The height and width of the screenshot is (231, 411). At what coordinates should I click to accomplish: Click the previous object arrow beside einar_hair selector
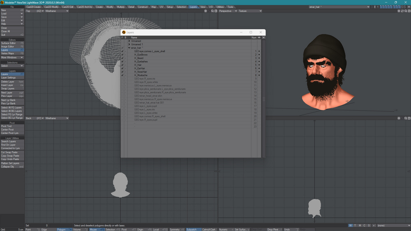[372, 7]
